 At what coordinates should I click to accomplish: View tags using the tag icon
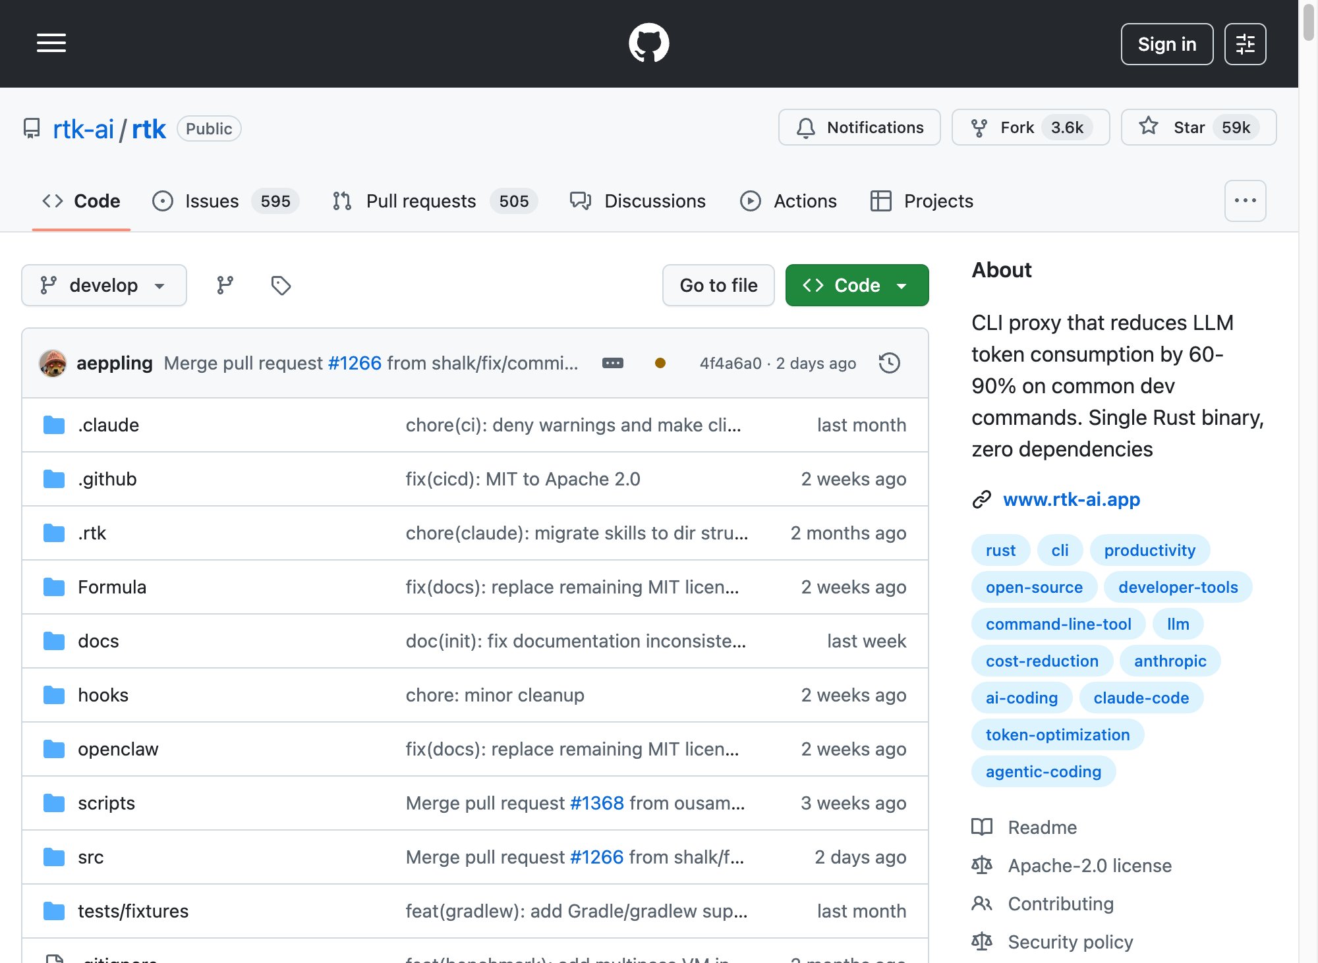[281, 285]
